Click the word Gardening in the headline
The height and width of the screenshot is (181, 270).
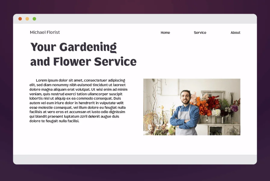[x=88, y=47]
